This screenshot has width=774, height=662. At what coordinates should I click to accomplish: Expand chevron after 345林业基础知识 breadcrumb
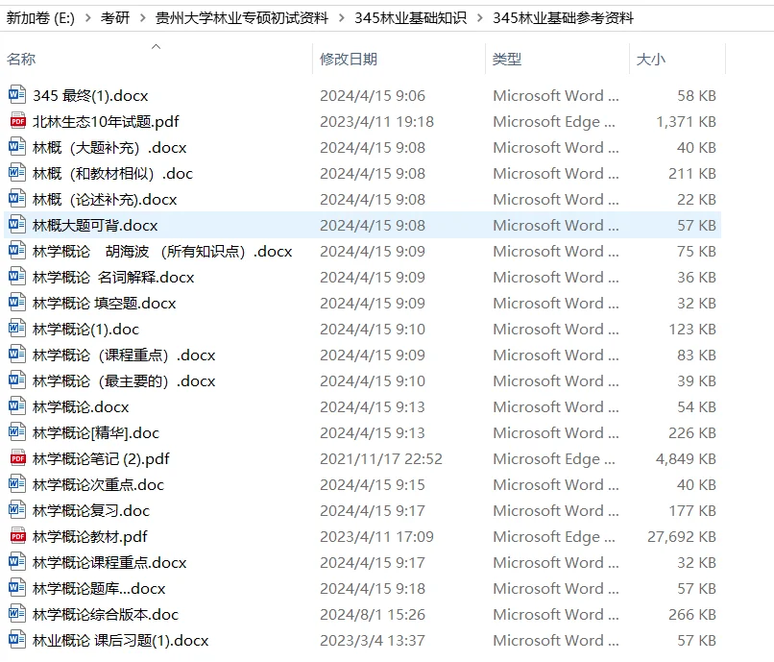[x=480, y=18]
